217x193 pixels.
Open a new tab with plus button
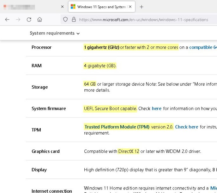pyautogui.click(x=141, y=7)
